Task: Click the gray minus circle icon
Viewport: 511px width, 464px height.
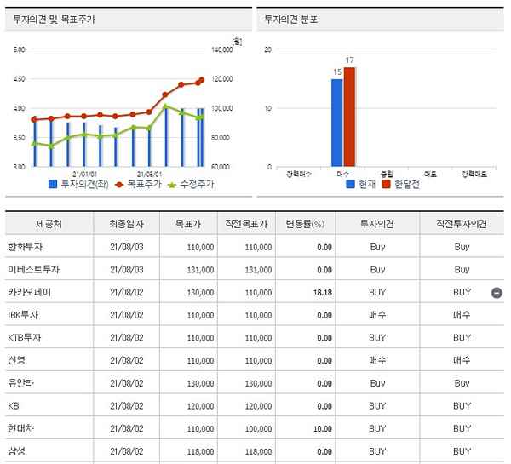Action: click(497, 293)
